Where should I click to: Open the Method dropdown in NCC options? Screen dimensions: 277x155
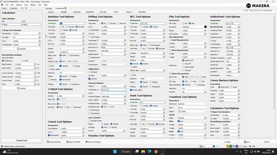(152, 60)
